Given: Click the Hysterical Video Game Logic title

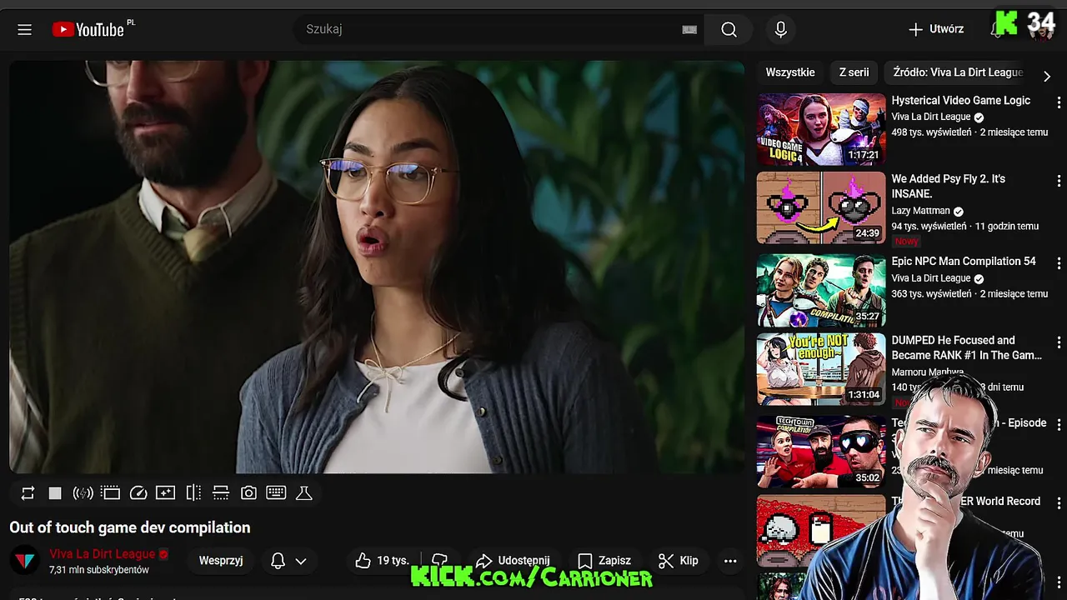Looking at the screenshot, I should coord(961,100).
